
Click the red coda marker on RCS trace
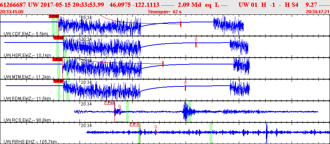[x=119, y=112]
